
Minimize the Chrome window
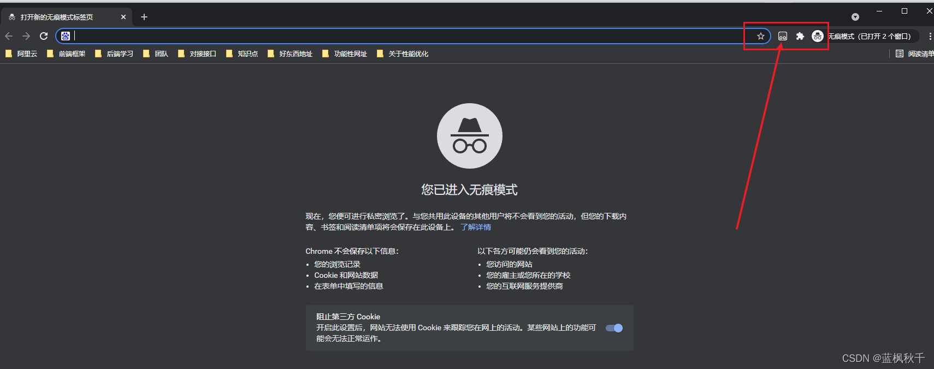(879, 11)
